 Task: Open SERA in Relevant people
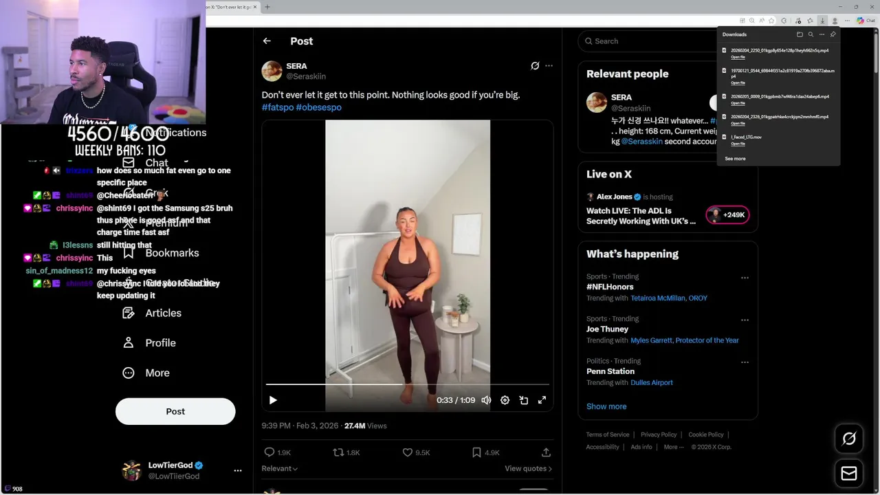click(x=621, y=98)
